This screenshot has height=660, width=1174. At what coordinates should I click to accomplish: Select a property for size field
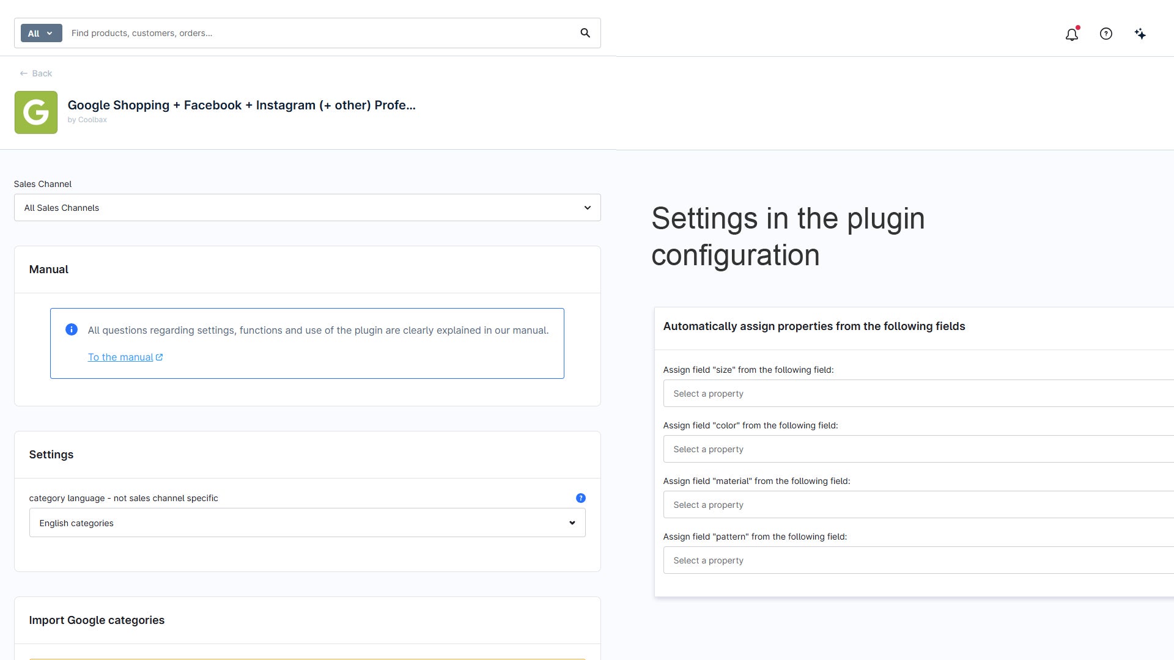[x=918, y=394]
